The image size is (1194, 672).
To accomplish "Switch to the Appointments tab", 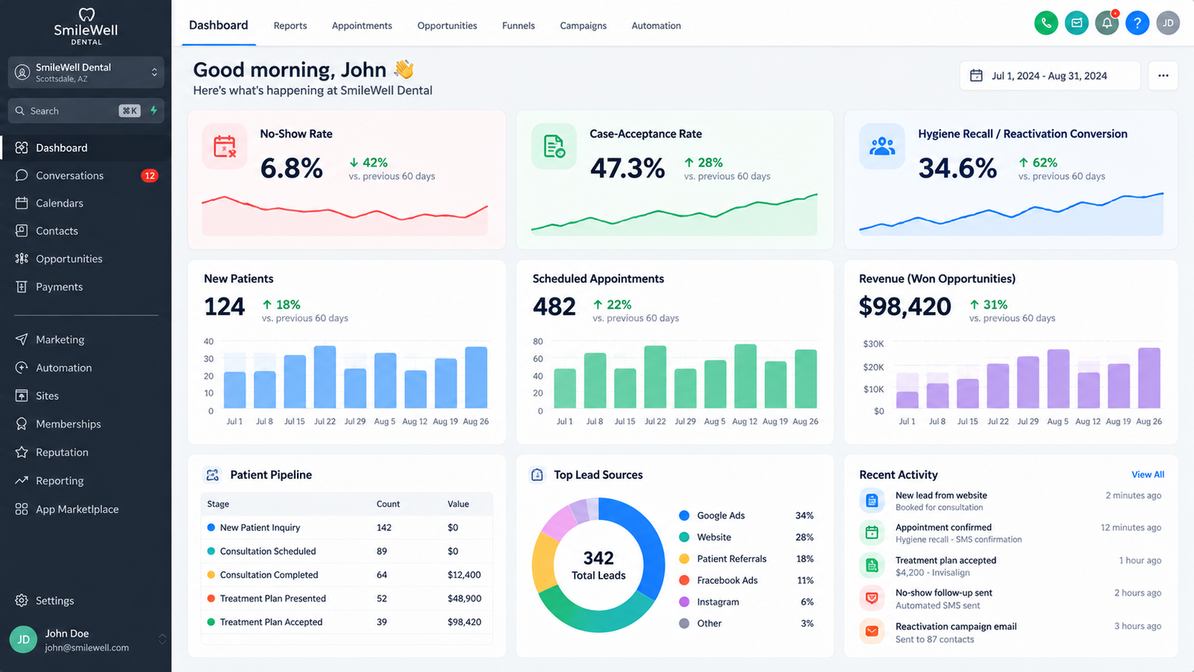I will tap(362, 25).
